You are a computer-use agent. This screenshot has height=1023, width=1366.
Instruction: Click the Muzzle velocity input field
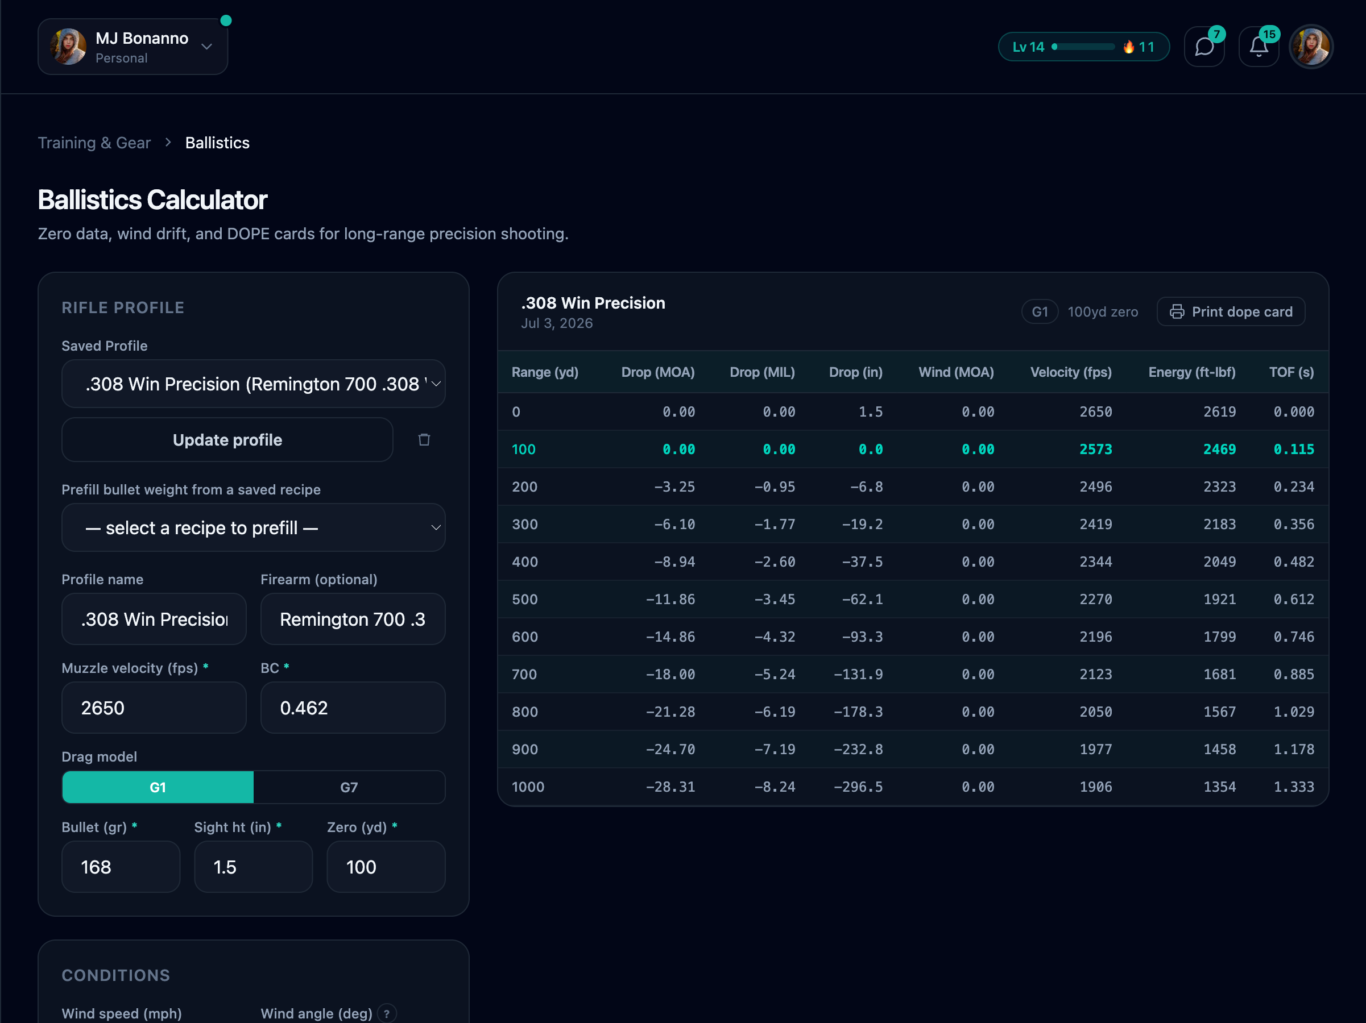tap(154, 707)
